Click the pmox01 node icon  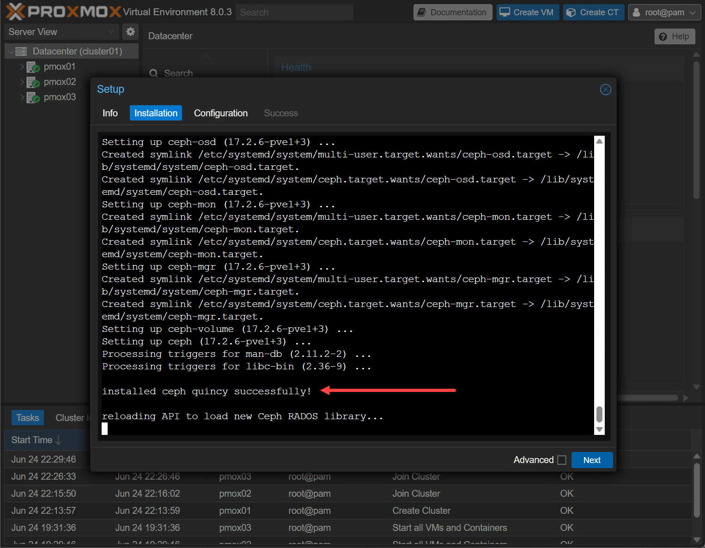coord(33,67)
